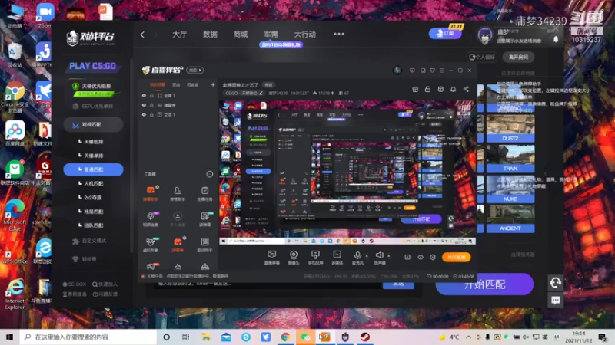The height and width of the screenshot is (345, 615).
Task: Open the 大行动 tab
Action: 304,34
